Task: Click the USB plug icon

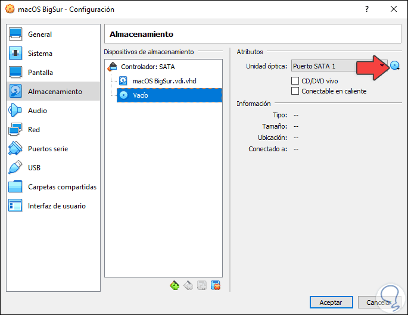Action: point(15,167)
